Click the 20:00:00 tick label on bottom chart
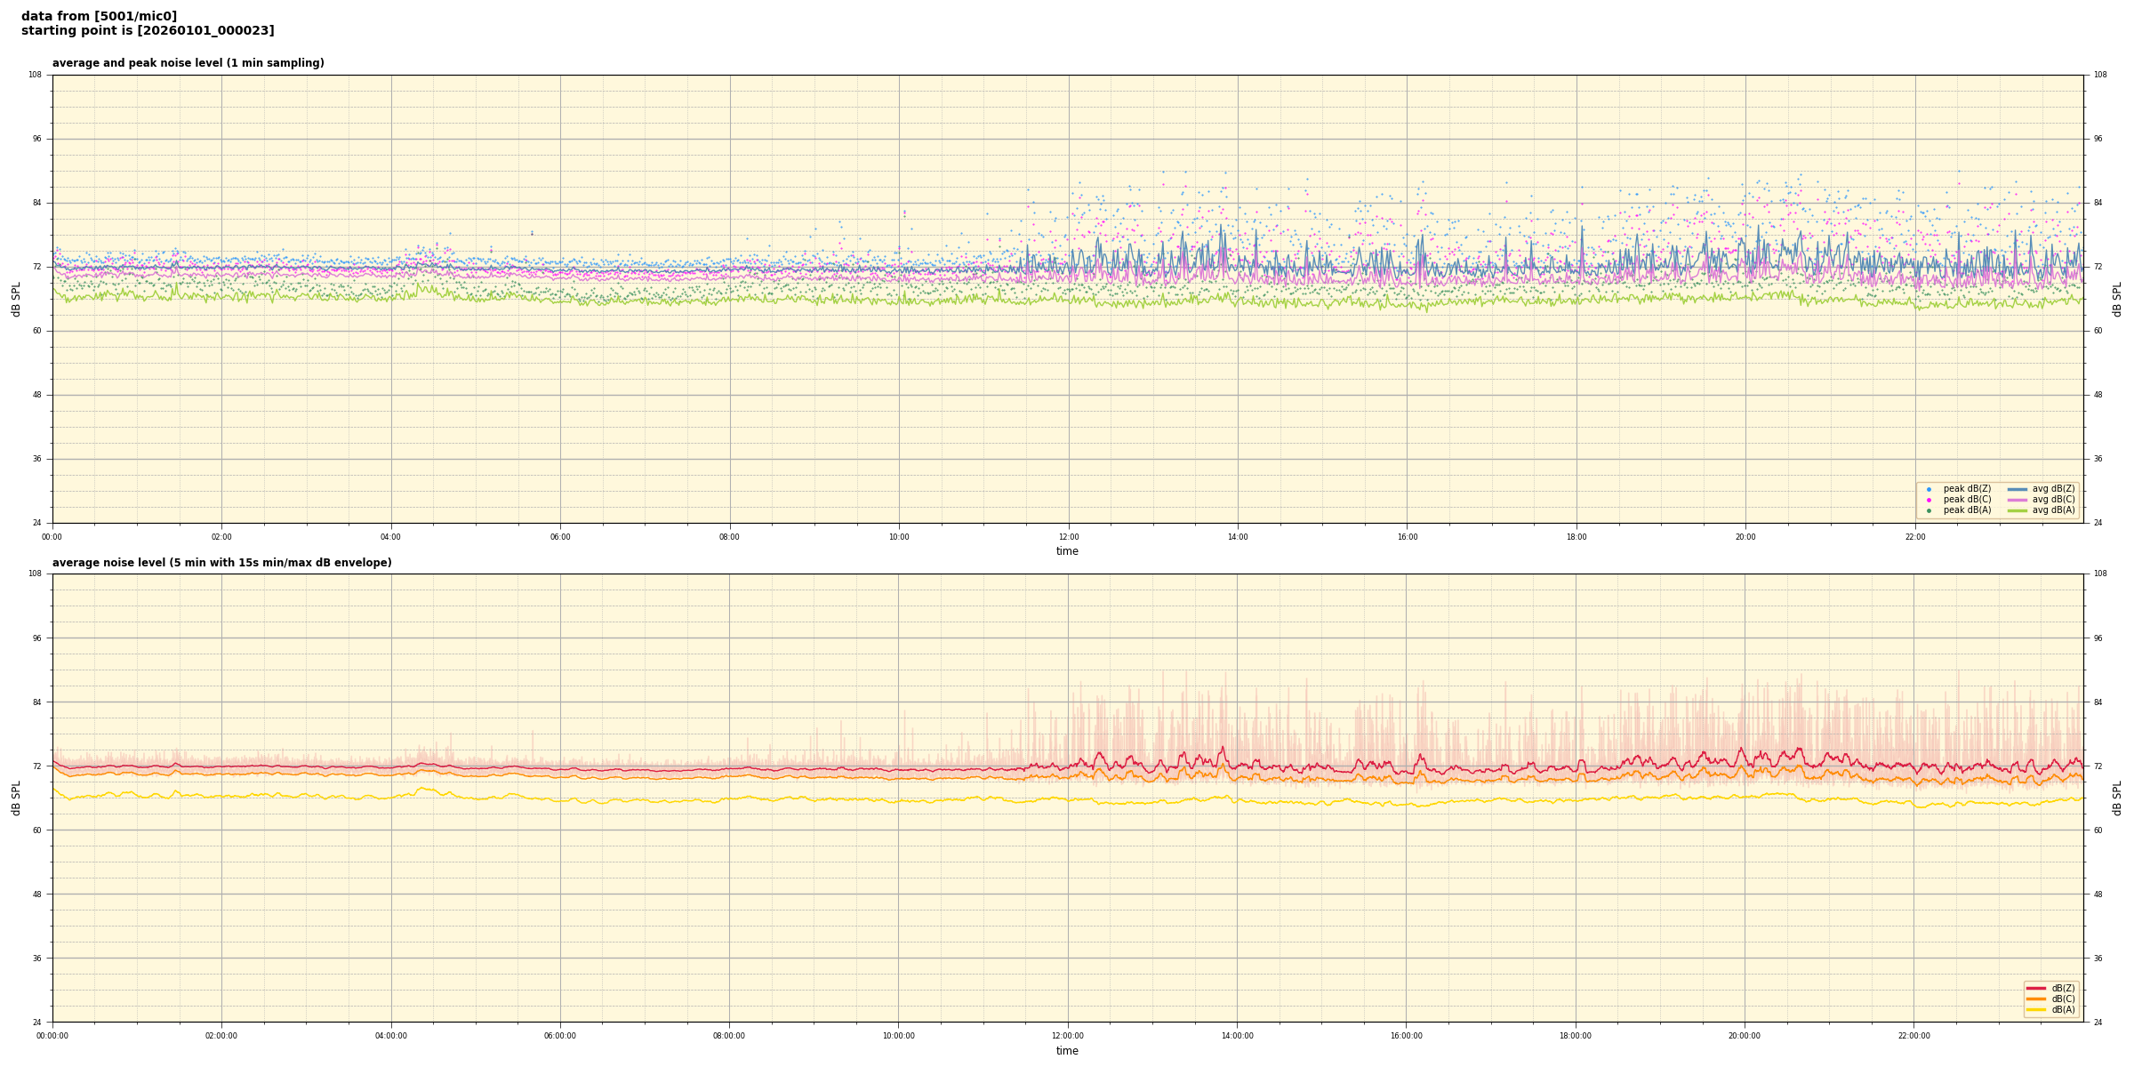The image size is (2134, 1067). (x=1745, y=1036)
